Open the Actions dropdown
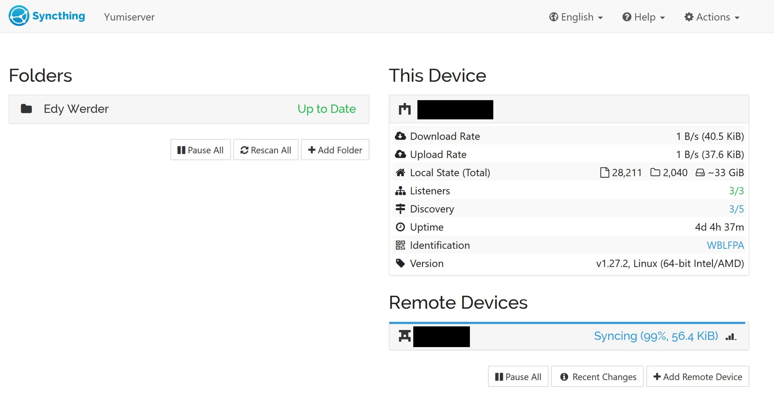Image resolution: width=774 pixels, height=399 pixels. pyautogui.click(x=712, y=17)
